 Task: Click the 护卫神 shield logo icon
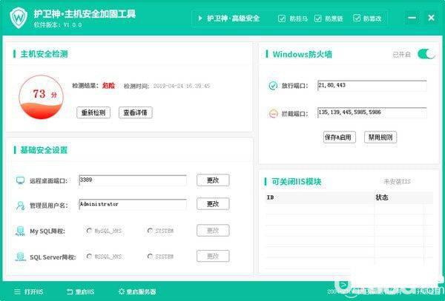(19, 18)
